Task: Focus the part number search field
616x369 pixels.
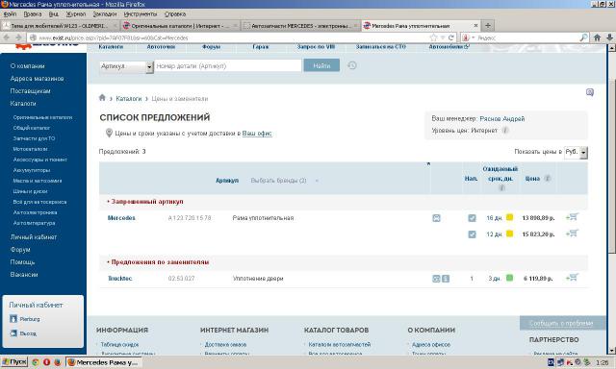Action: tap(228, 66)
